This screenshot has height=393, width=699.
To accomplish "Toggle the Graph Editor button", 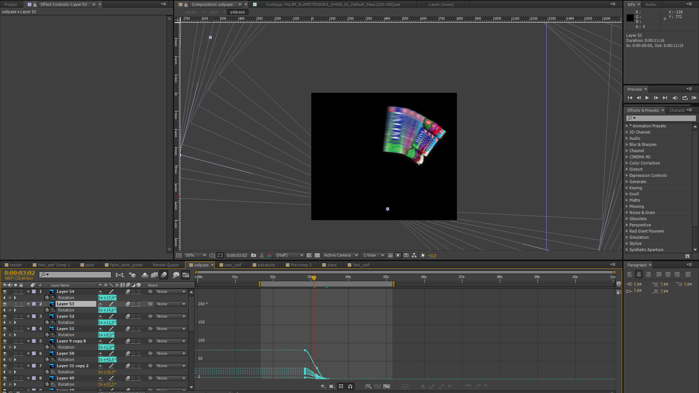I will point(186,275).
